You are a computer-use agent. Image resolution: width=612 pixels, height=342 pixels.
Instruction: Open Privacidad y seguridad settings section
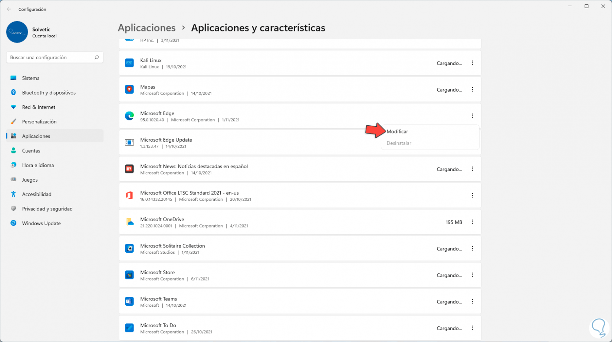(x=47, y=209)
